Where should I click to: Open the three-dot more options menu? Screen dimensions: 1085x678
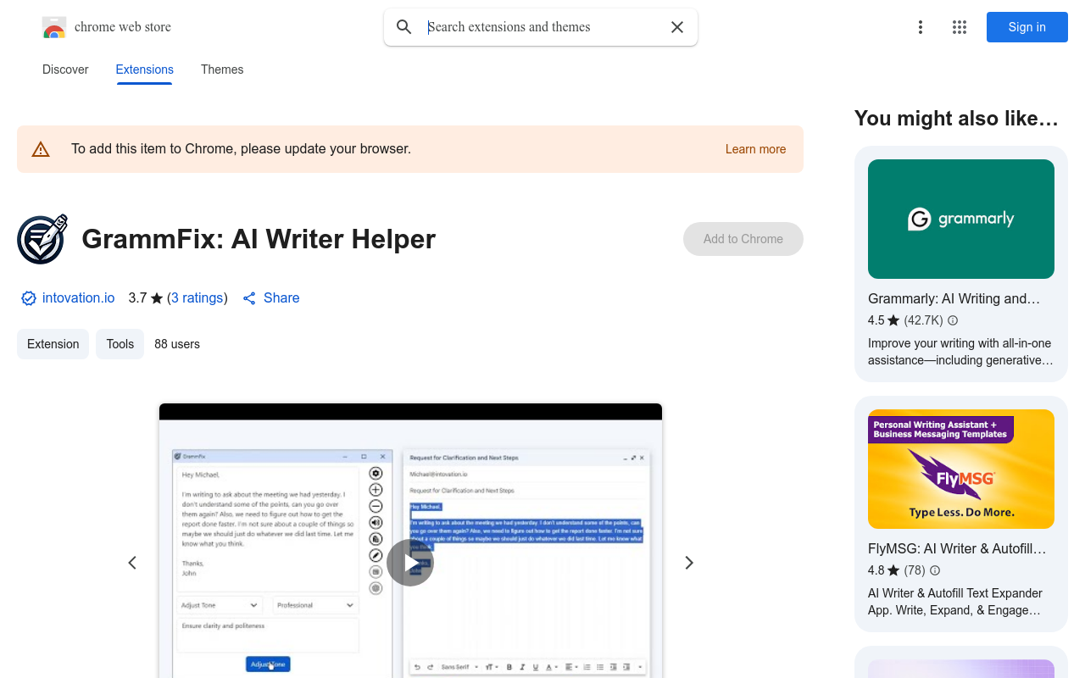[921, 27]
